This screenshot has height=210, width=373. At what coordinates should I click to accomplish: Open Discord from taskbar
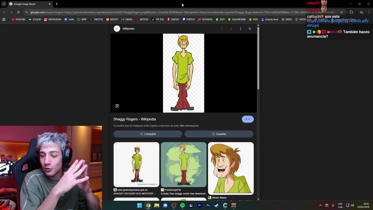[165, 205]
